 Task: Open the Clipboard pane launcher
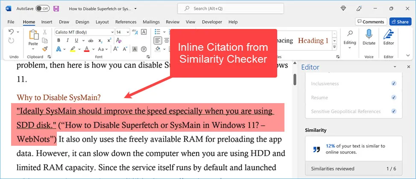point(49,57)
